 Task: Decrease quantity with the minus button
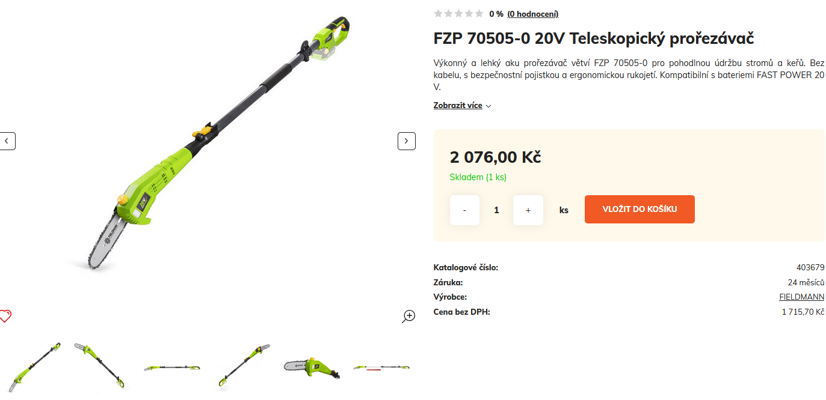tap(464, 210)
